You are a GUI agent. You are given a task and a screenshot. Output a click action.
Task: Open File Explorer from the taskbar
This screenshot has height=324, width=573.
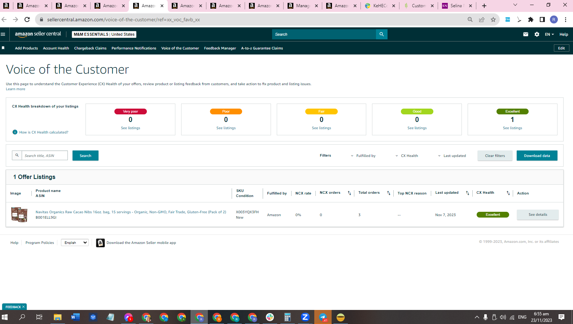pyautogui.click(x=58, y=317)
